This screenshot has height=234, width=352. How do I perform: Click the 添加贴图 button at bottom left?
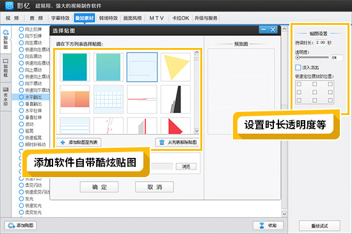[x=20, y=225]
